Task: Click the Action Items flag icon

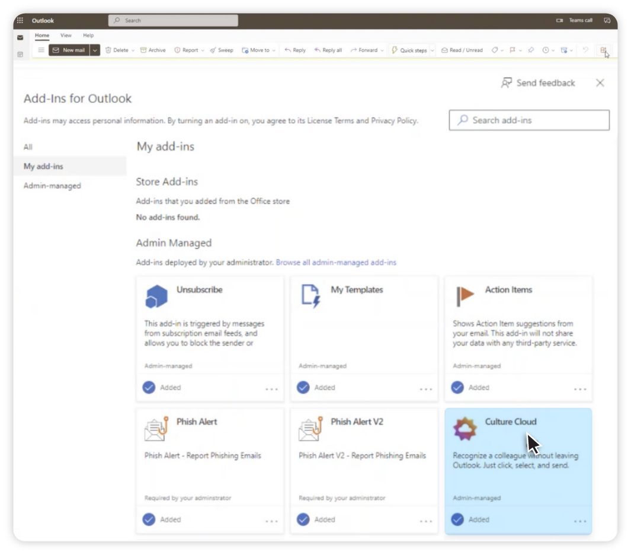Action: pyautogui.click(x=465, y=296)
